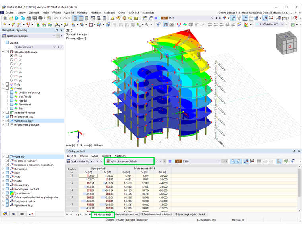This screenshot has width=302, height=226.
Task: Click the navigation cube in the viewport
Action: click(x=286, y=43)
